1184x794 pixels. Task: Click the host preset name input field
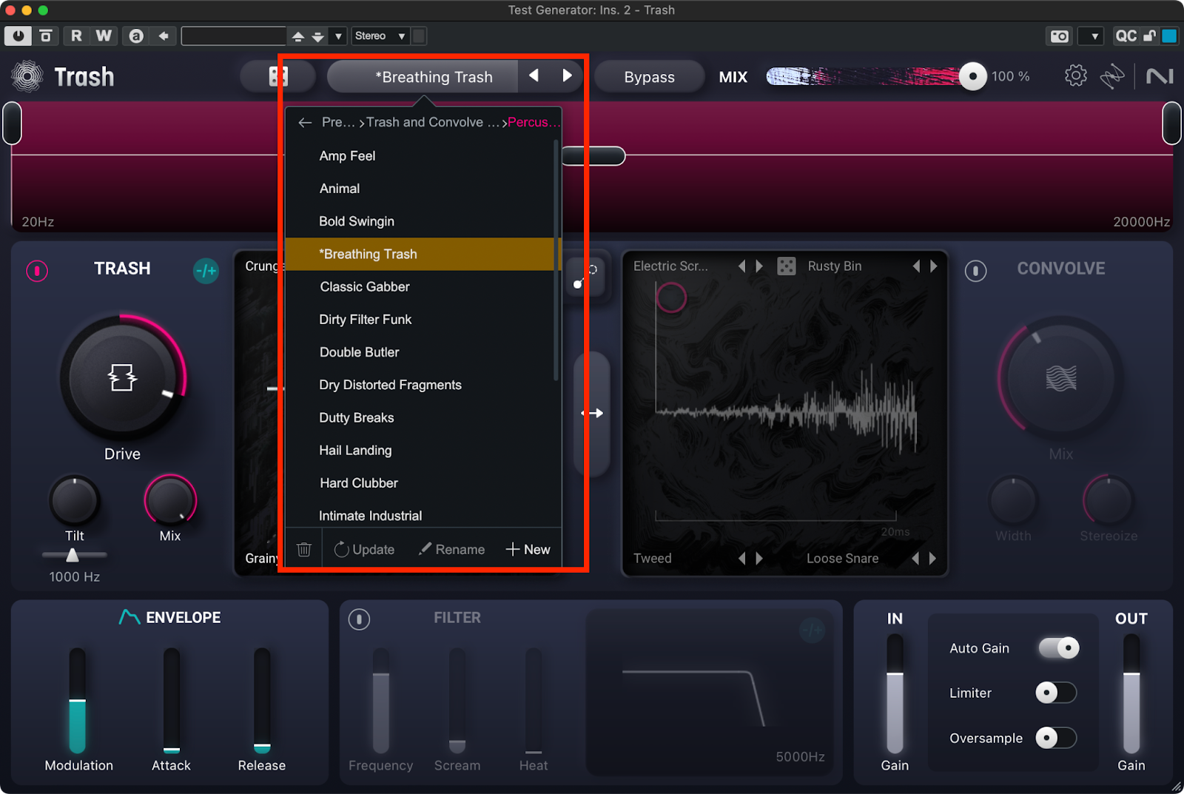pos(234,36)
